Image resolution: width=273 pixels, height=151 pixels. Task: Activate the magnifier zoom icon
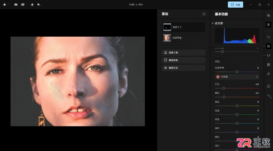pyautogui.click(x=39, y=5)
